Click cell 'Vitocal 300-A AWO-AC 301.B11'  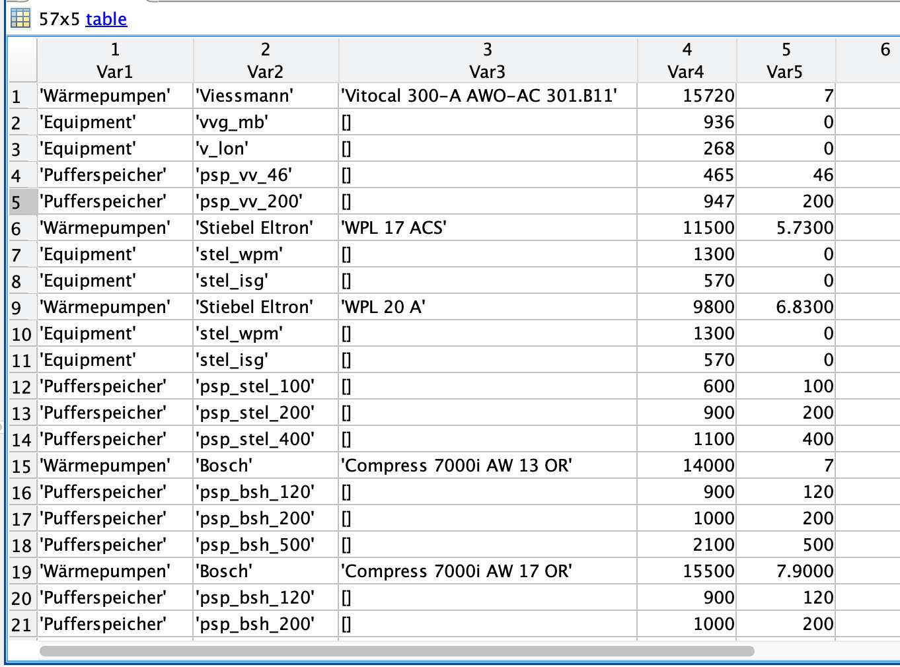(x=479, y=96)
